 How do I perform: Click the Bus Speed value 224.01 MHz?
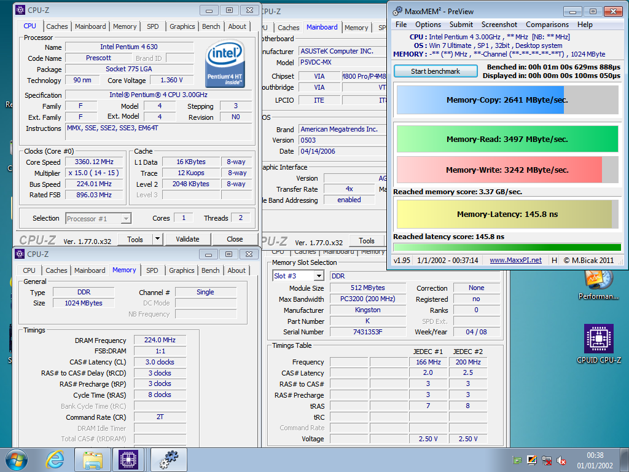[94, 184]
